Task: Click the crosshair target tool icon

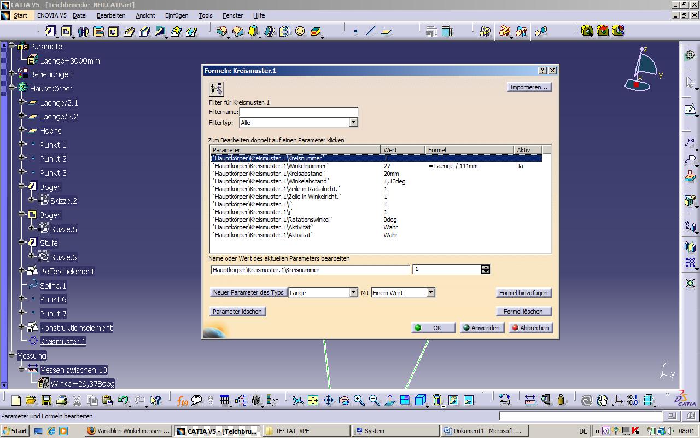Action: click(300, 31)
